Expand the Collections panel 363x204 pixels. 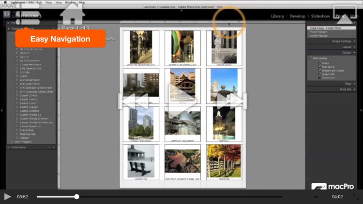9,147
